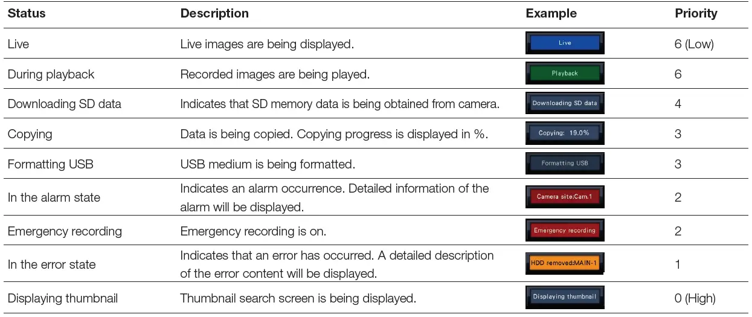Select the orange HDD removed:MAIN-1 error badge
This screenshot has width=752, height=317.
point(565,264)
